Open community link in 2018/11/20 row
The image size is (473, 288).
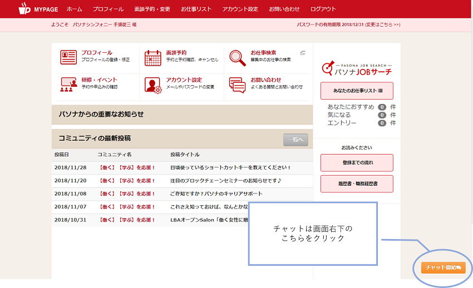[x=127, y=181]
